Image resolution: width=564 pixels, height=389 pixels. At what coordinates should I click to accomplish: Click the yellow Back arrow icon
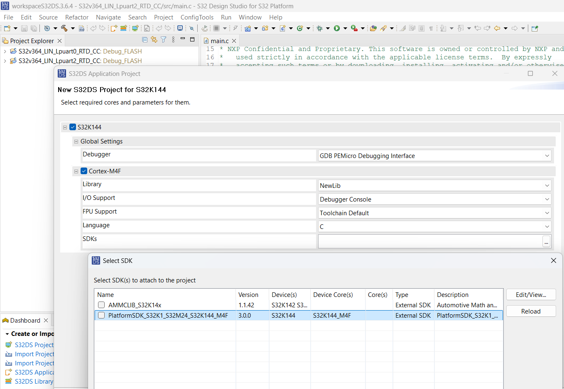[497, 28]
